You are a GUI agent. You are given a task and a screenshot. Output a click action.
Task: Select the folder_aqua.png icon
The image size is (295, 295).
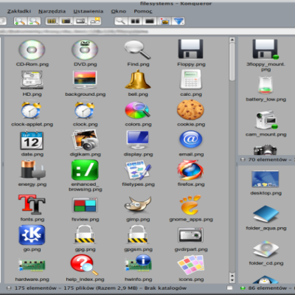265,214
